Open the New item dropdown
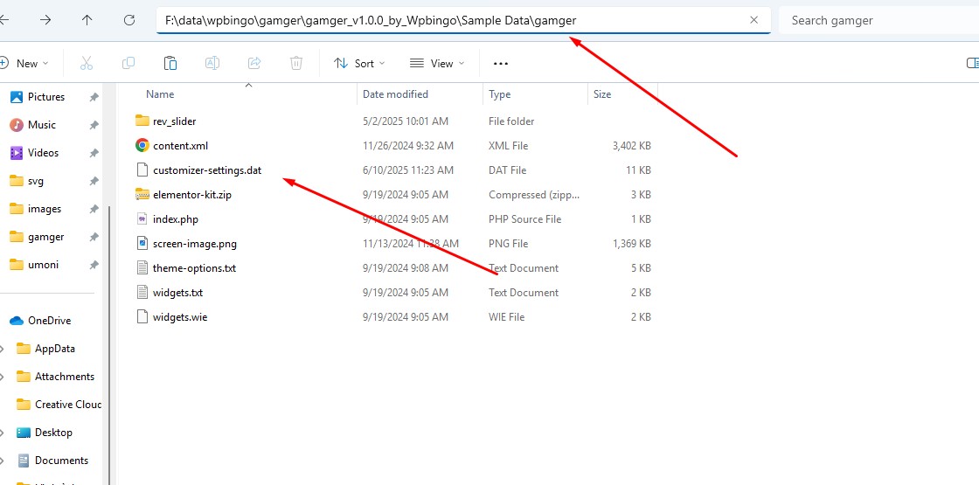 24,63
